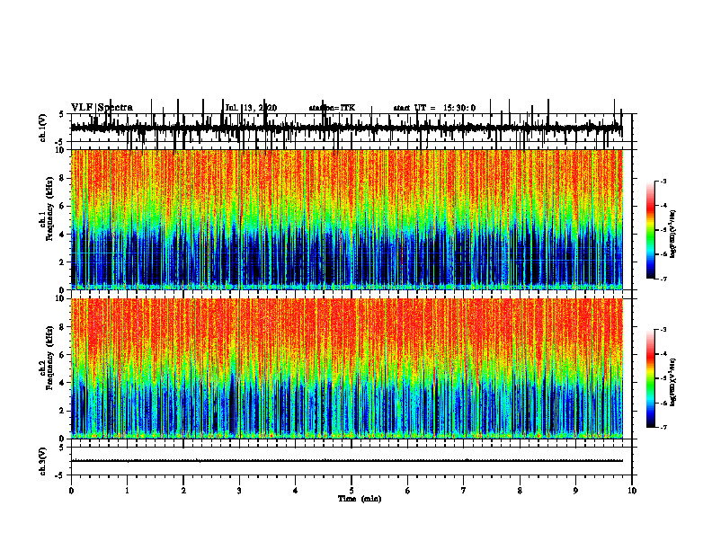This screenshot has height=550, width=712.
Task: Click the "Time (min)" axis title
Action: tap(360, 499)
